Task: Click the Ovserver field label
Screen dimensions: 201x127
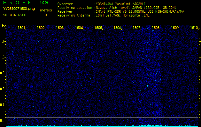Action: coord(65,4)
